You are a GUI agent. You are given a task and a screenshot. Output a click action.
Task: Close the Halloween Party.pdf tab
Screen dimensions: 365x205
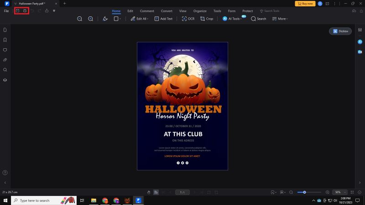(56, 4)
